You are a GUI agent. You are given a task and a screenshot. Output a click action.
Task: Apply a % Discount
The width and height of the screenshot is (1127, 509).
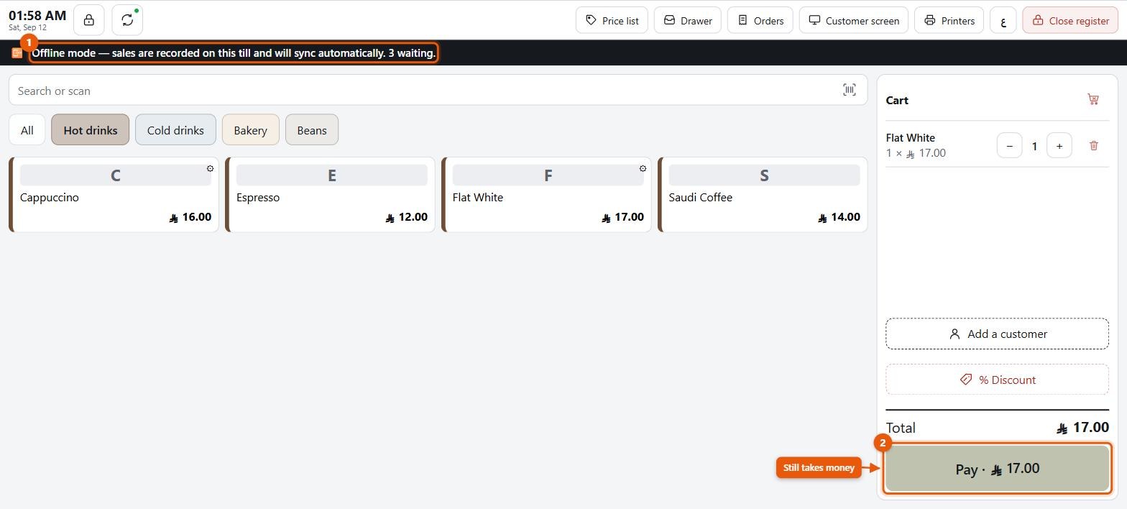(x=997, y=380)
